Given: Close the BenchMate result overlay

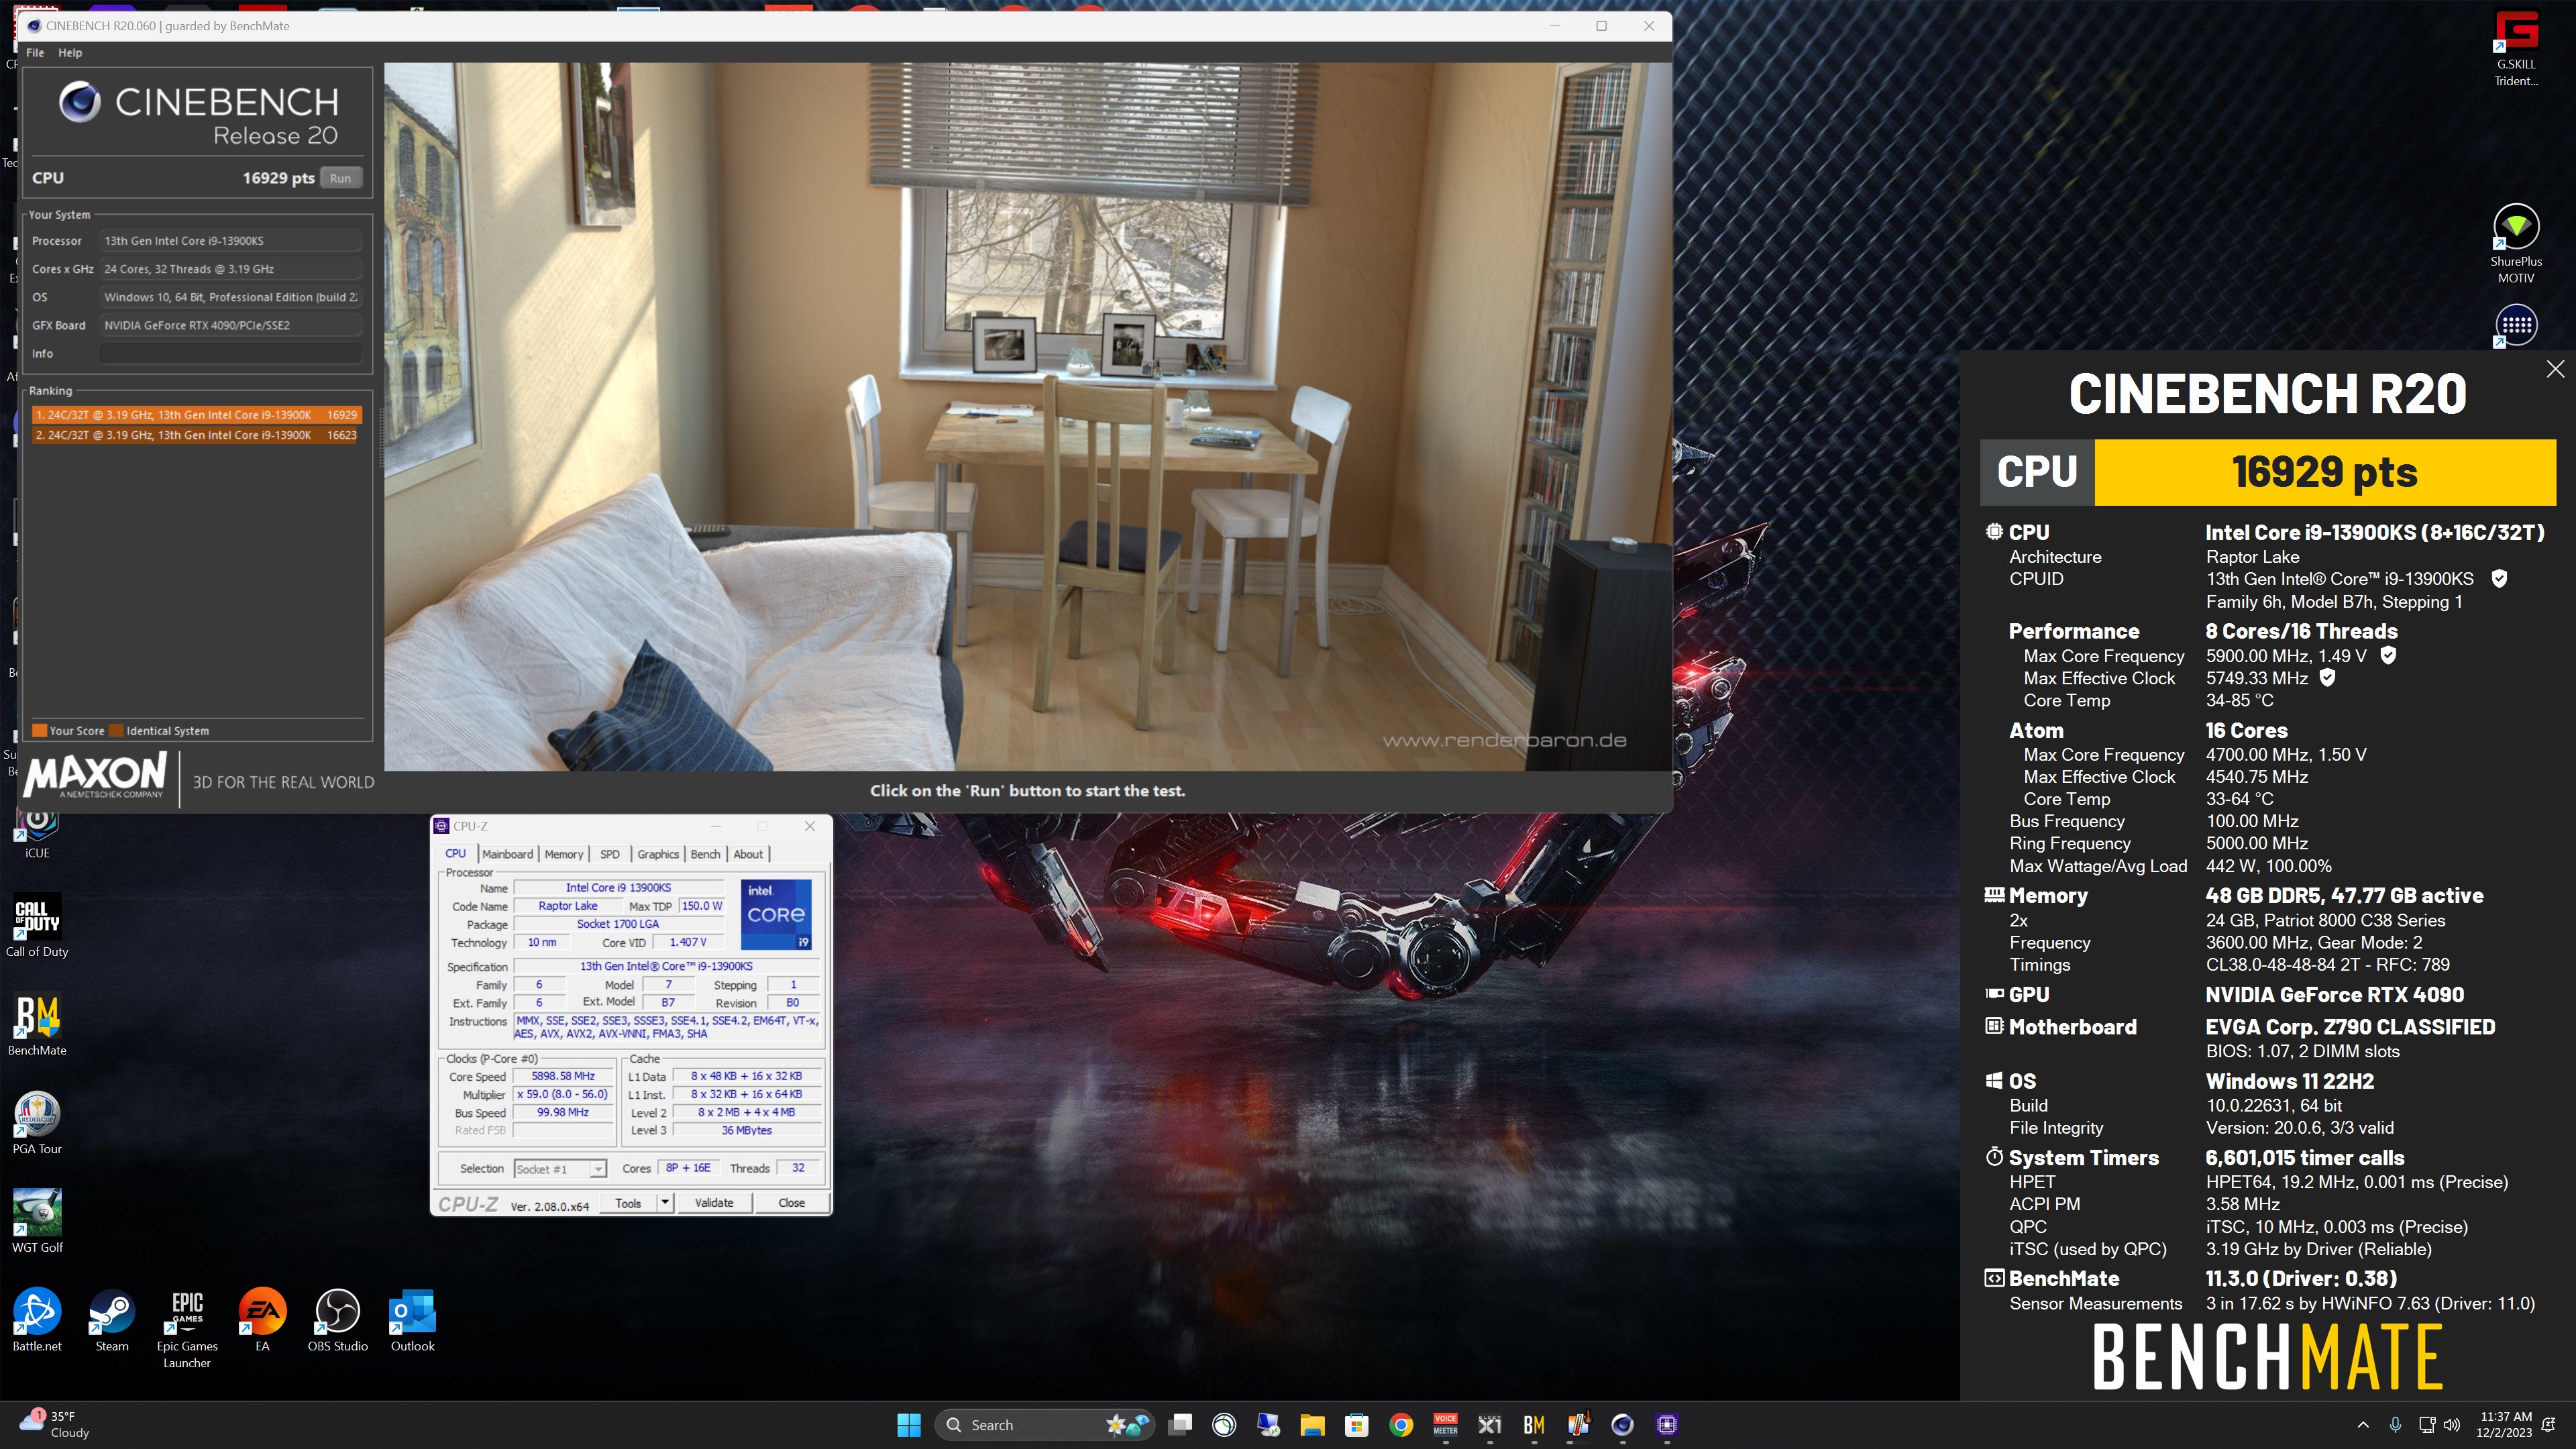Looking at the screenshot, I should click(2555, 369).
